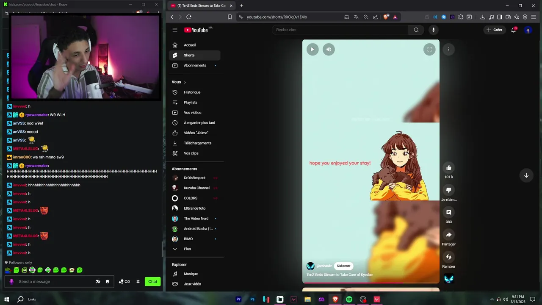Open YouTube notifications bell
542x305 pixels.
(514, 30)
